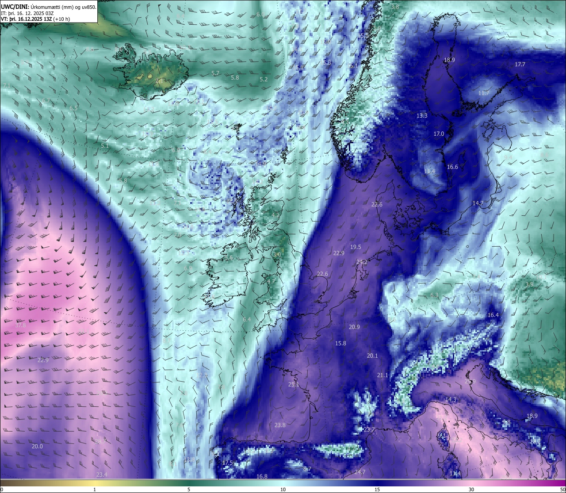566x493 pixels.
Task: Click the 3.9 value label
Action: 529,284
